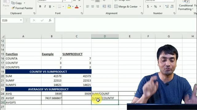Image resolution: width=197 pixels, height=110 pixels.
Task: Click SUM example value 41573
Action: [x=52, y=76]
